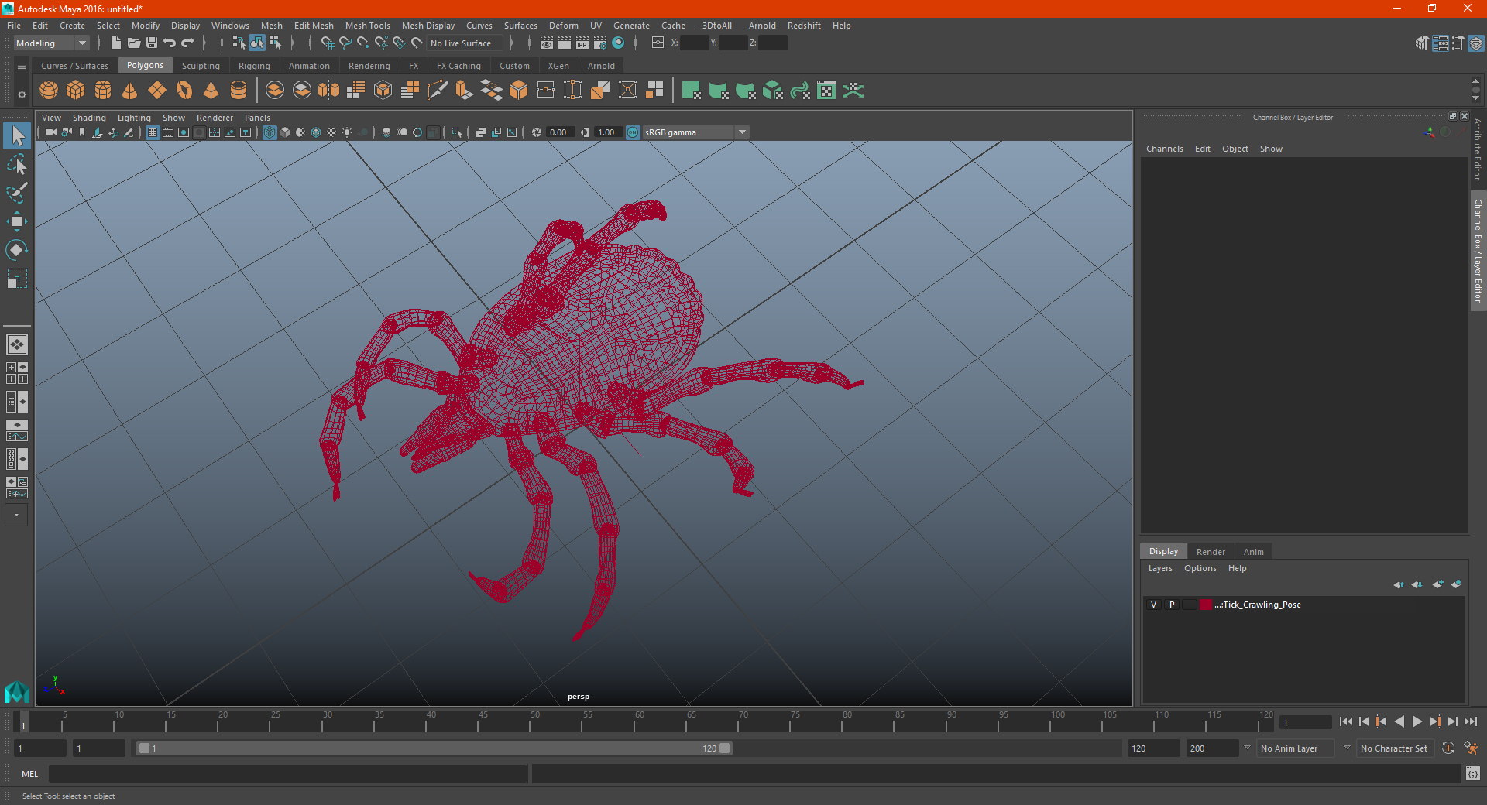Toggle color management ON button

[x=633, y=132]
